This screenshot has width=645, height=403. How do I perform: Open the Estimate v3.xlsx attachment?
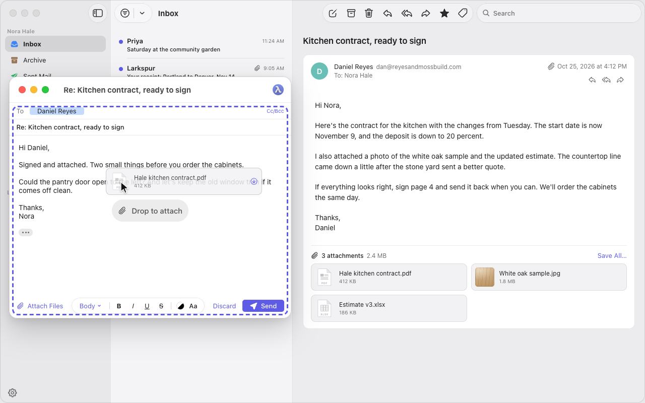click(x=389, y=308)
